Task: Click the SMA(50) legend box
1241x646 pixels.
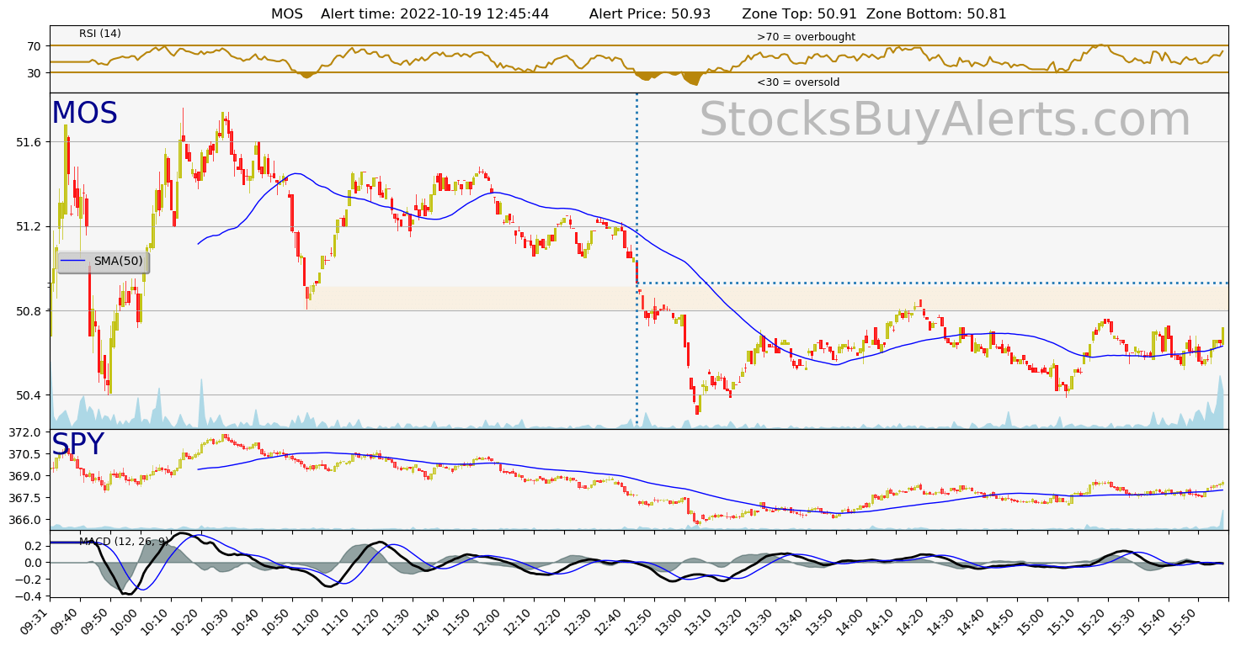Action: pyautogui.click(x=103, y=262)
